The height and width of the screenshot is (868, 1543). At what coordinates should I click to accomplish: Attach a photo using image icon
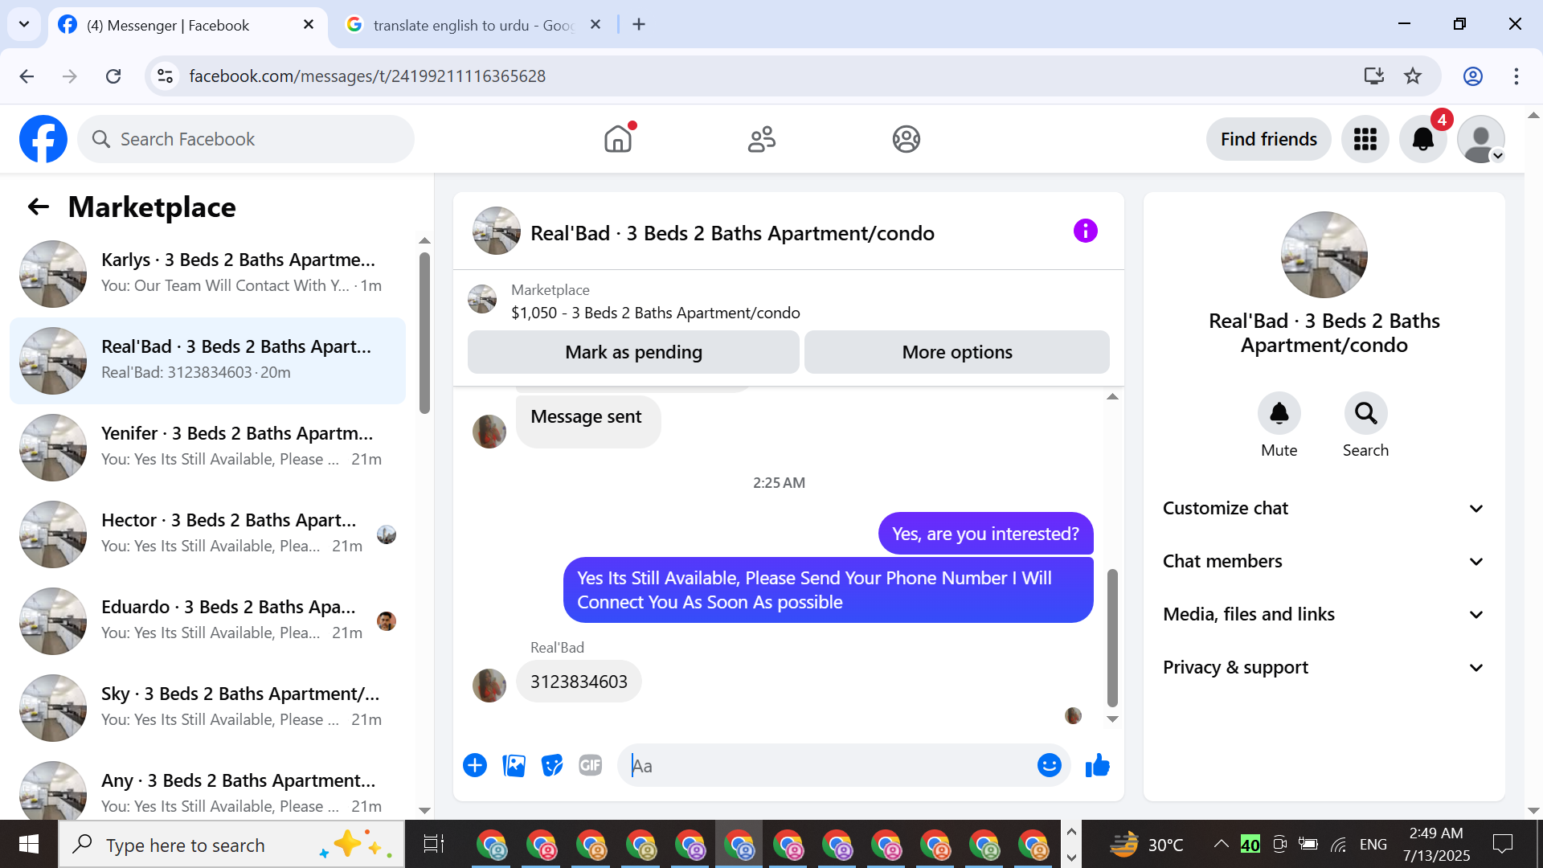pyautogui.click(x=514, y=766)
